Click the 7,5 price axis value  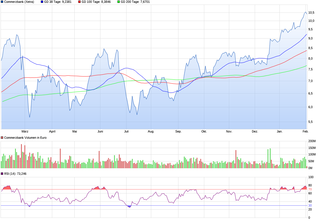tap(310, 70)
